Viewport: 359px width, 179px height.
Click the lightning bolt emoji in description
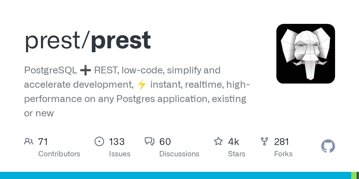pyautogui.click(x=142, y=85)
